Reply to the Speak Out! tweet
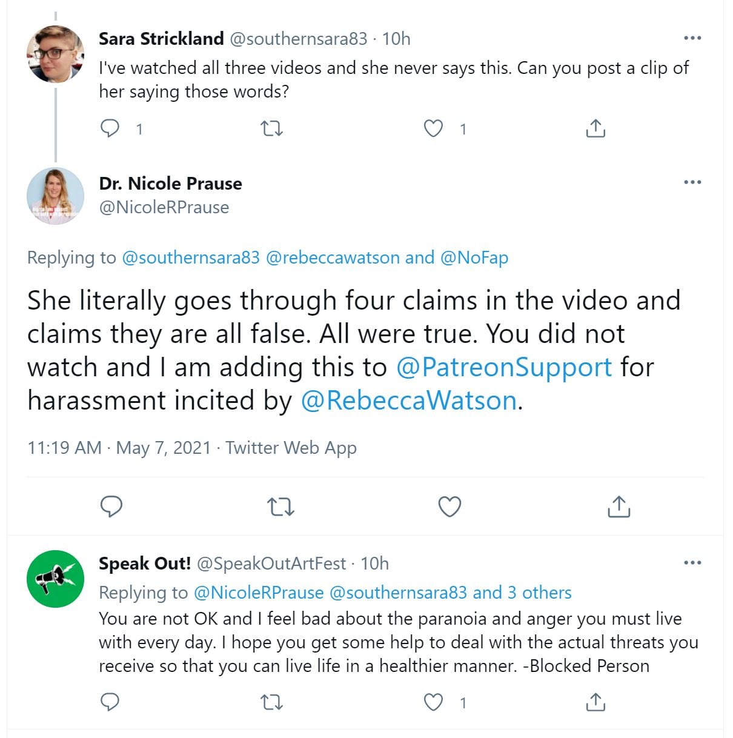The height and width of the screenshot is (738, 733). (110, 702)
